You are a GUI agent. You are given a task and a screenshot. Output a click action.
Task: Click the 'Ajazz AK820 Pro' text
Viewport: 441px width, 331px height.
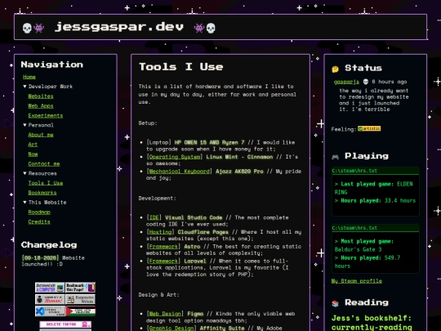coord(239,172)
